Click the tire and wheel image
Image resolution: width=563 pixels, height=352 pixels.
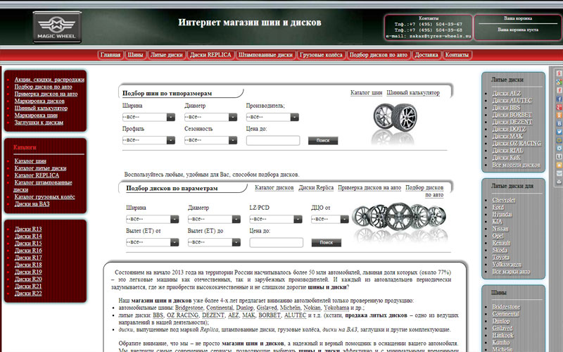[x=395, y=123]
